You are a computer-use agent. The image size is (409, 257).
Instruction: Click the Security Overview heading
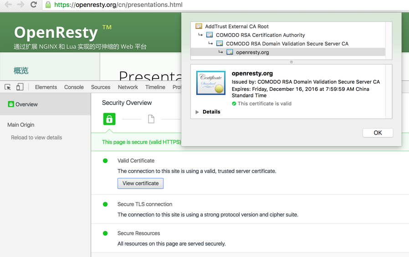tap(127, 103)
